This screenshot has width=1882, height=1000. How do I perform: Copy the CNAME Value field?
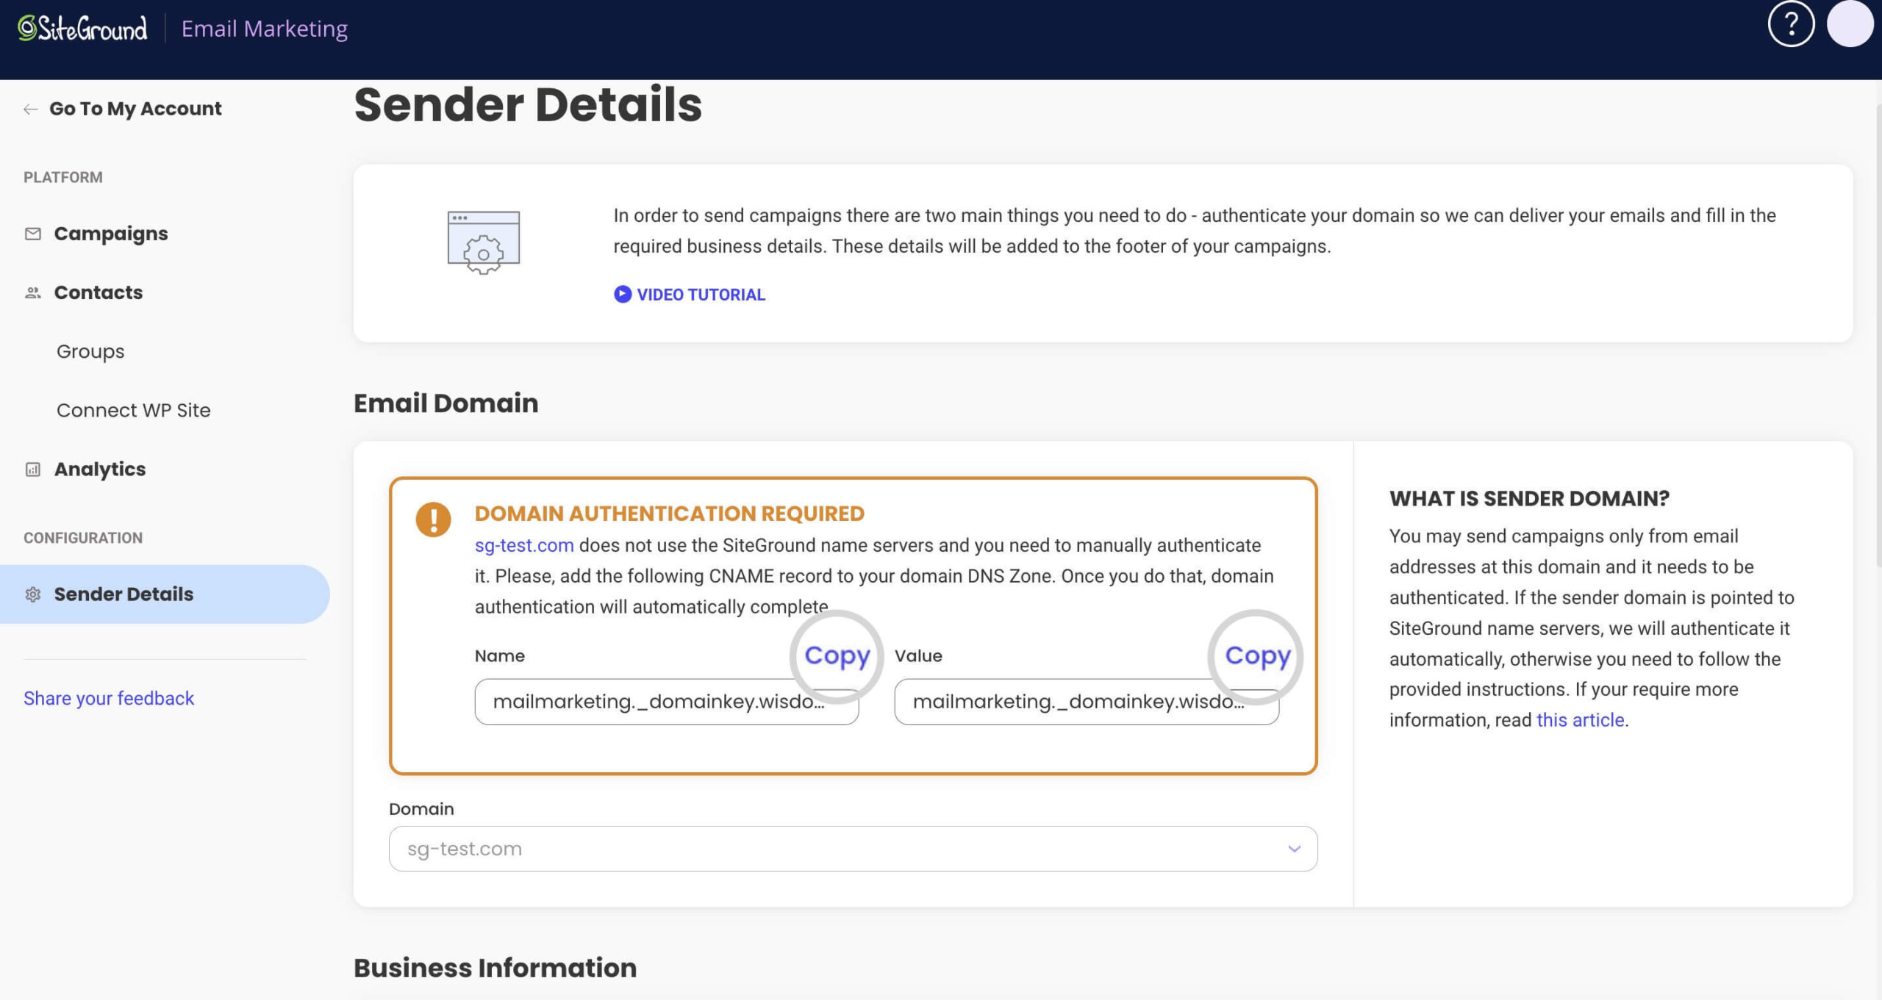pyautogui.click(x=1257, y=655)
